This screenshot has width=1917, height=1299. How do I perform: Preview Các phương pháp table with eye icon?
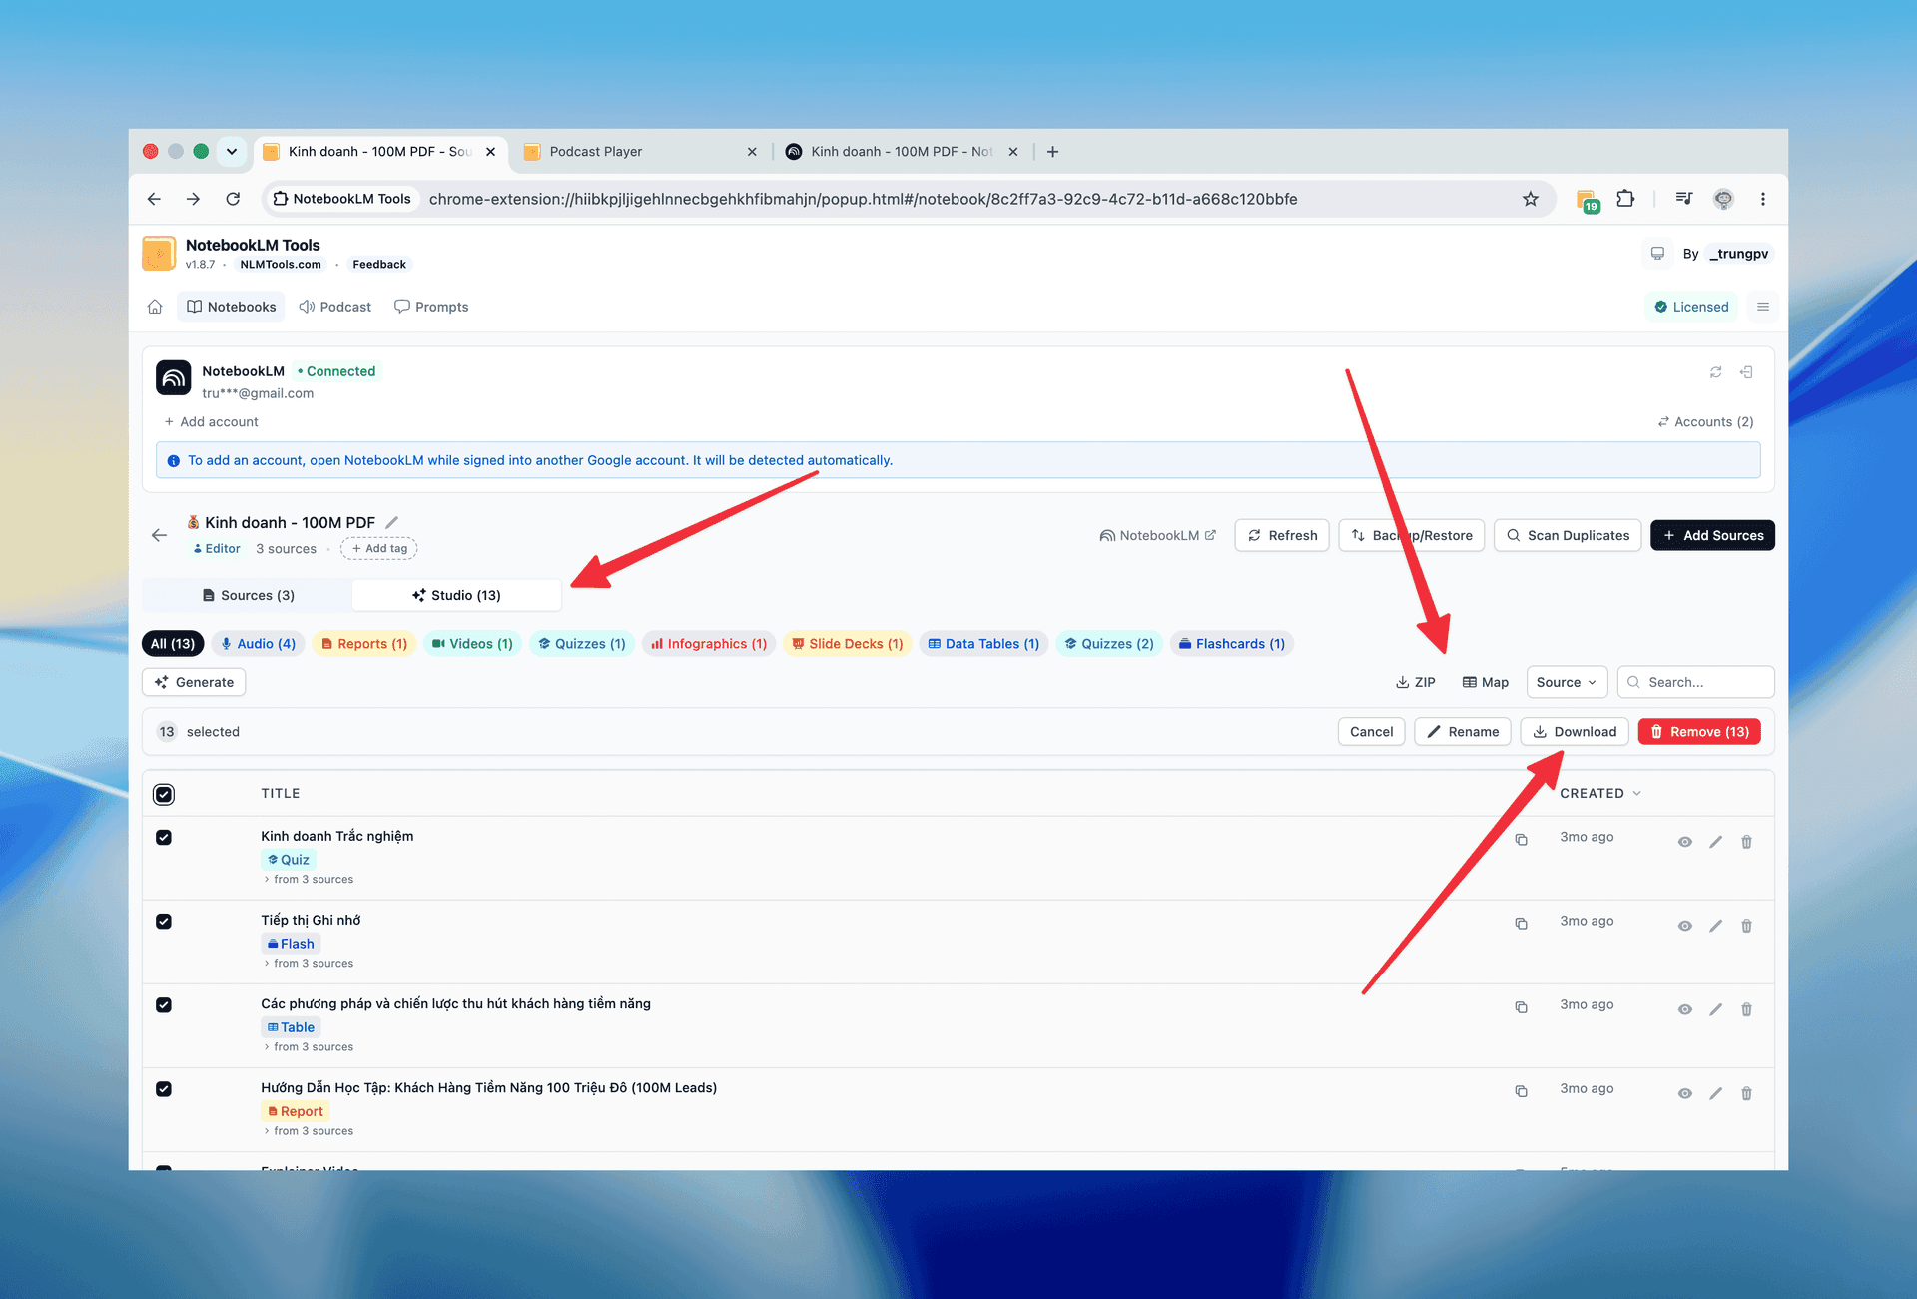[1685, 1009]
